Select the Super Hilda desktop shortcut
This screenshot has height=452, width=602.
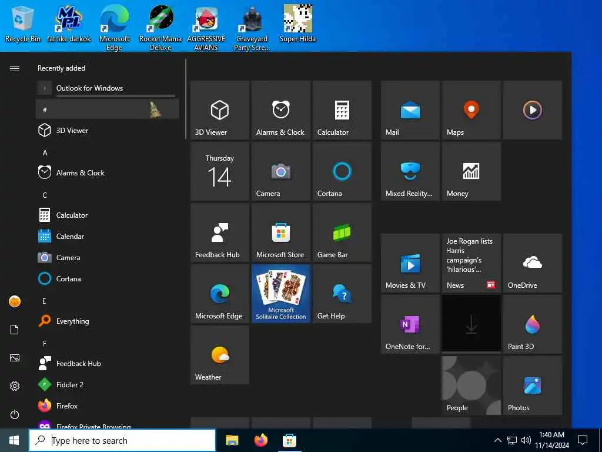[297, 24]
